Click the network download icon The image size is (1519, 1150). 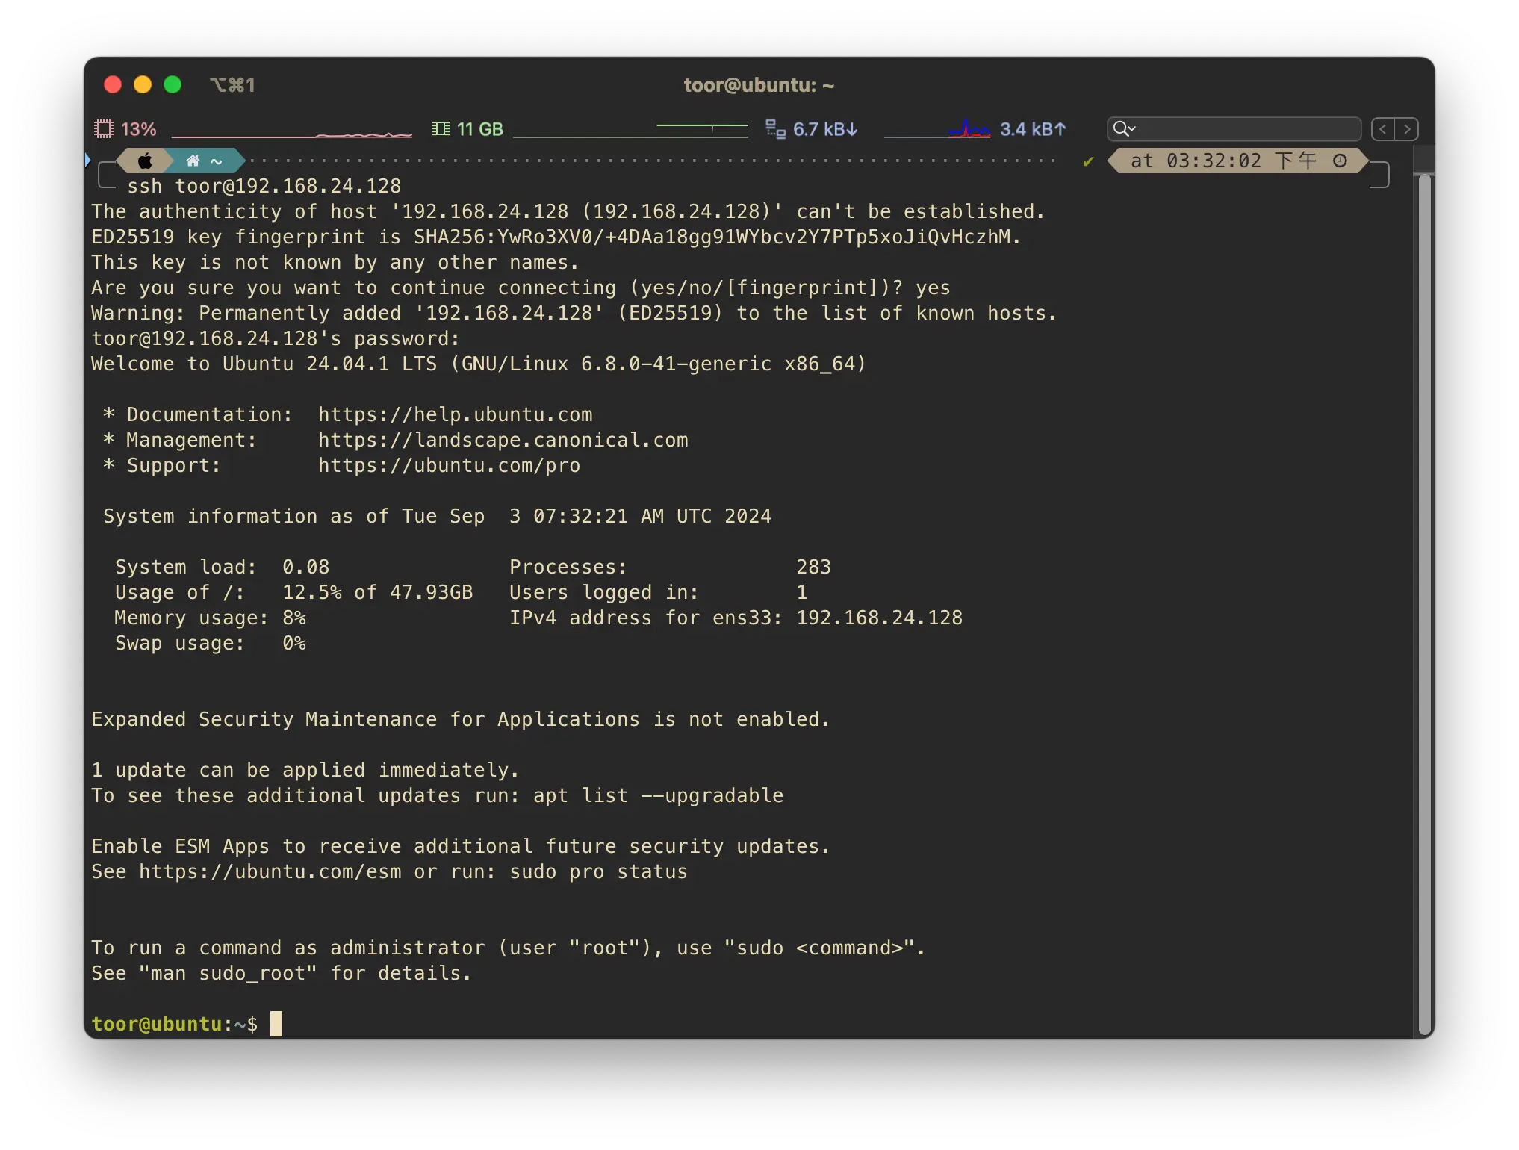point(775,129)
